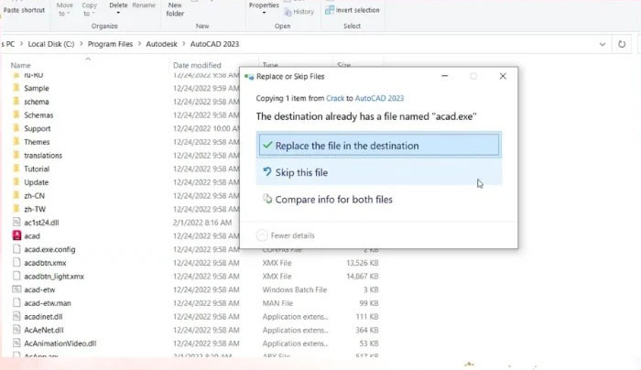Select the zh-TW folder icon
Image resolution: width=641 pixels, height=370 pixels.
coord(16,209)
